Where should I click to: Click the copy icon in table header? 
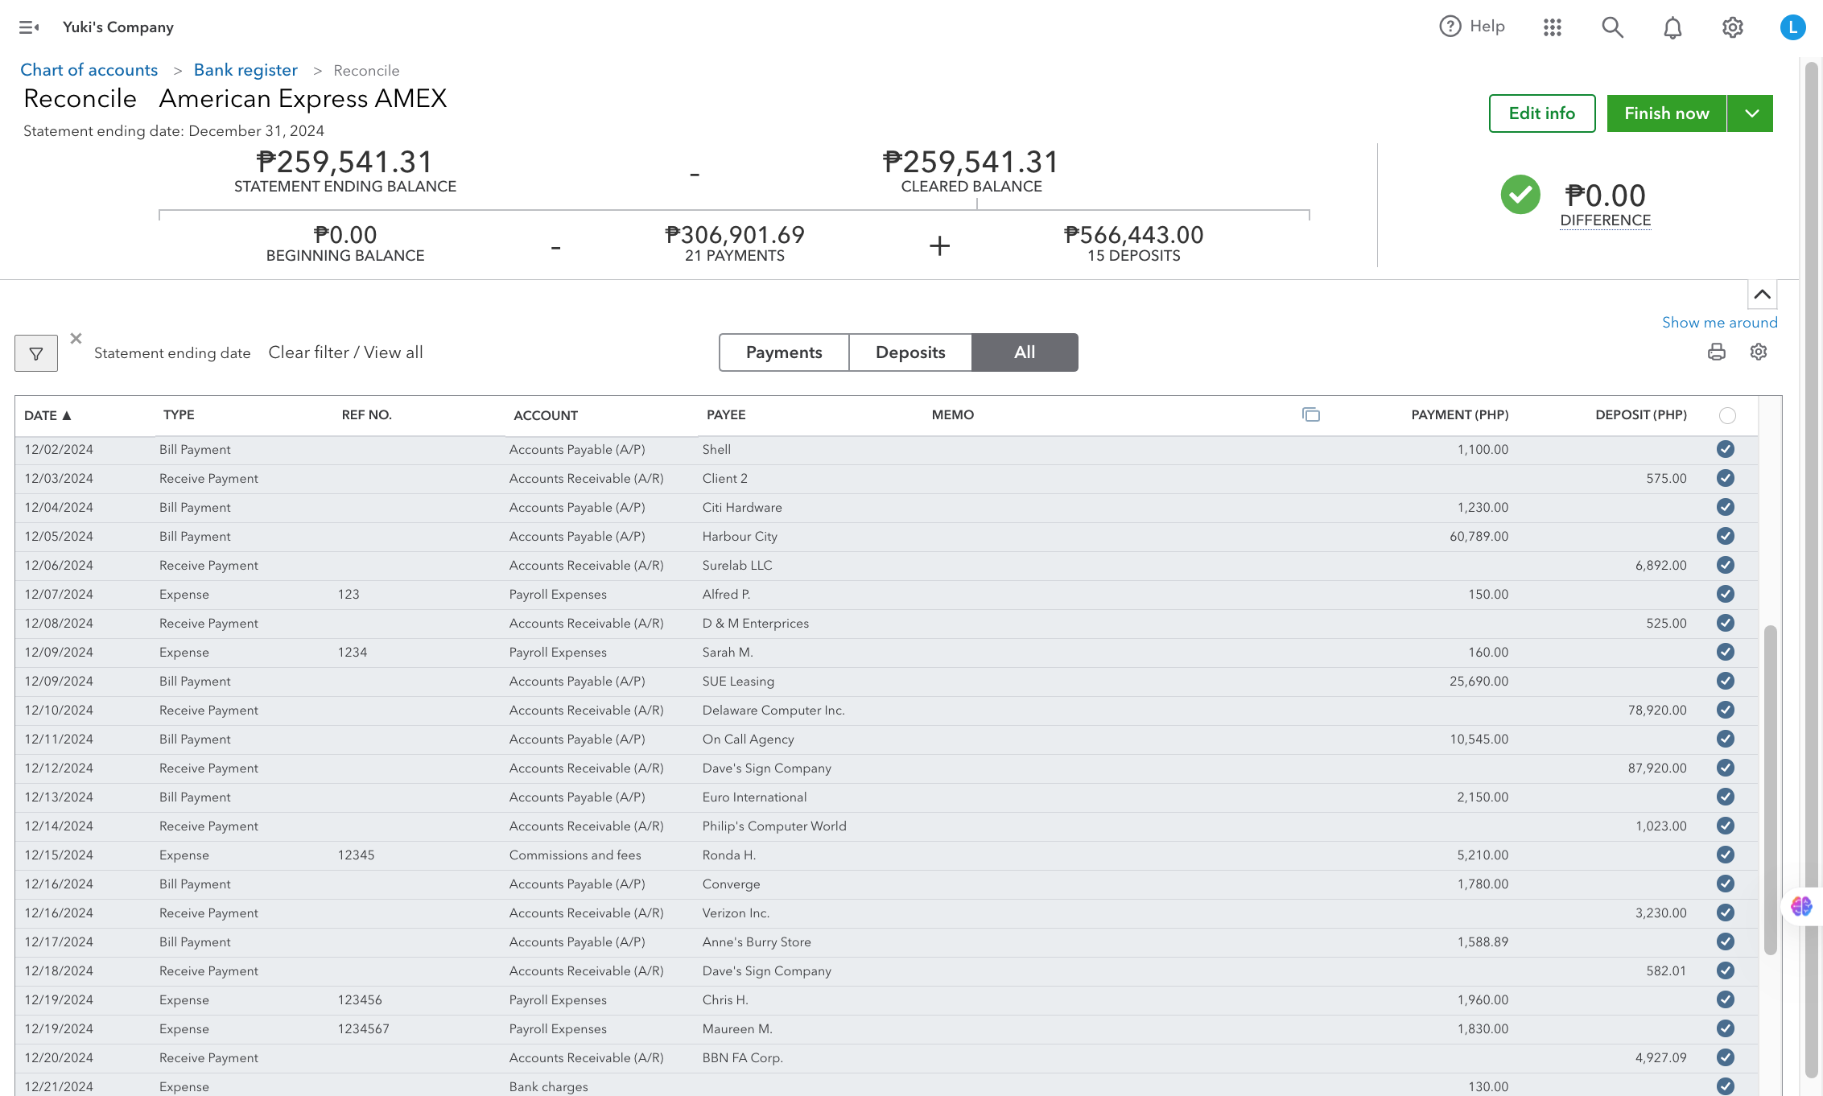(1311, 415)
